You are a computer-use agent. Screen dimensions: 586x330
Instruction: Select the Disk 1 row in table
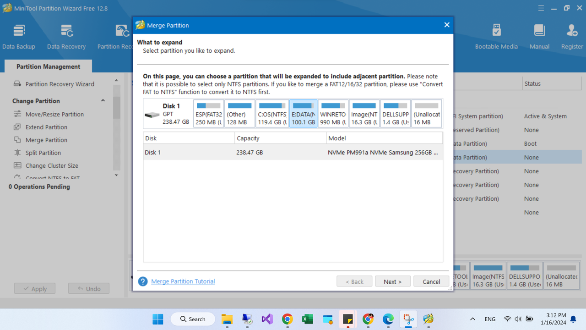coord(293,152)
